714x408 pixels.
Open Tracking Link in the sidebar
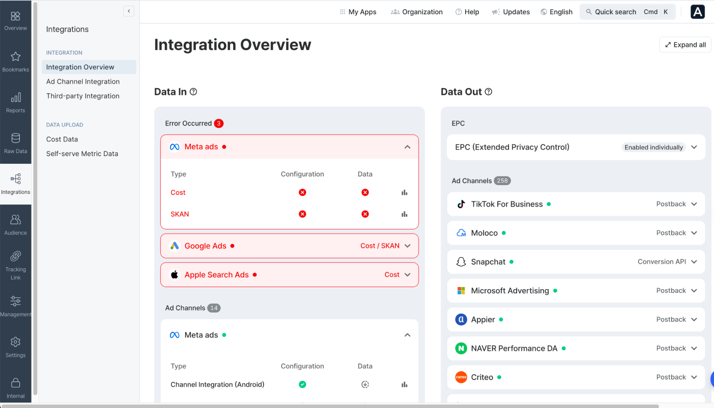[15, 266]
